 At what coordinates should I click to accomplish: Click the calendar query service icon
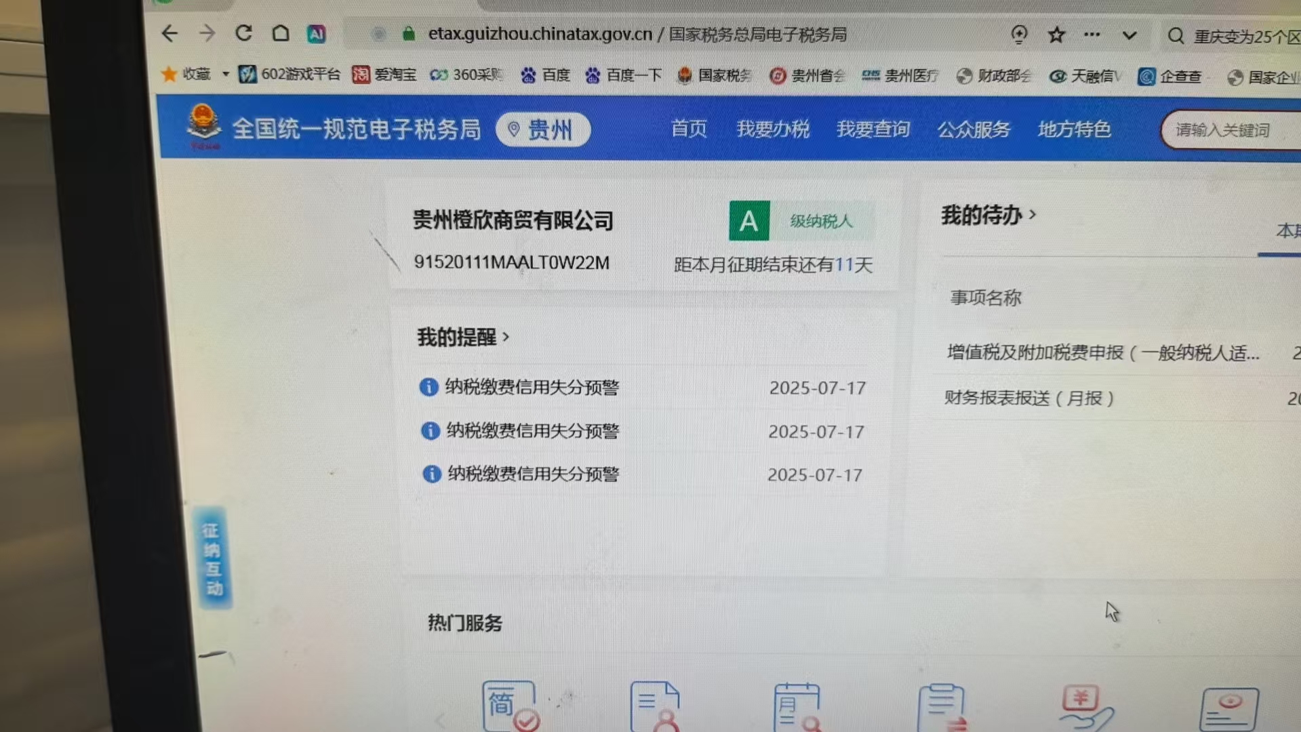(x=797, y=707)
